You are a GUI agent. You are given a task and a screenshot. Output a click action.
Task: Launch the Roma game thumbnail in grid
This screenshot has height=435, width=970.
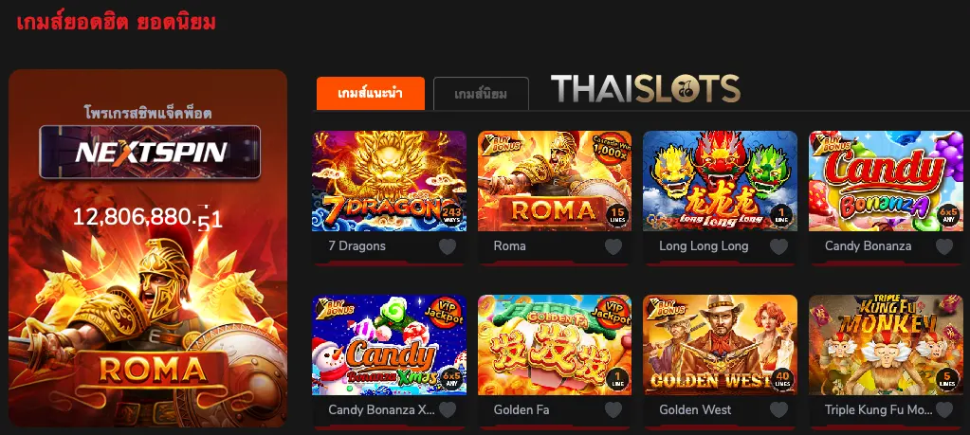tap(555, 181)
